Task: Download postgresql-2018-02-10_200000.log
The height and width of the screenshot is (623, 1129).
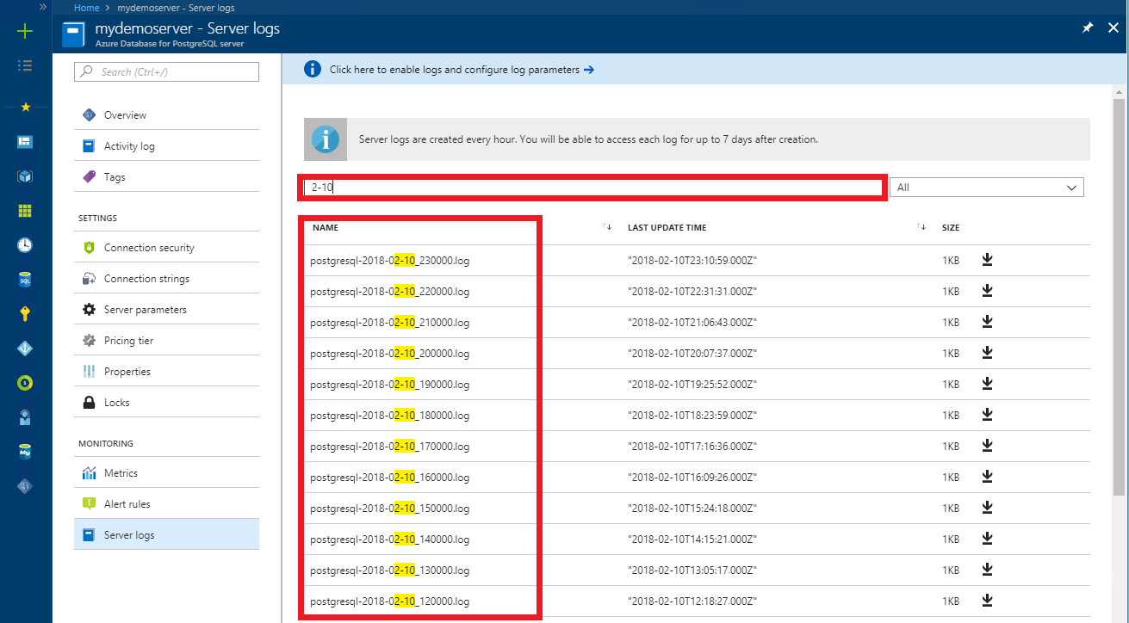Action: click(988, 354)
